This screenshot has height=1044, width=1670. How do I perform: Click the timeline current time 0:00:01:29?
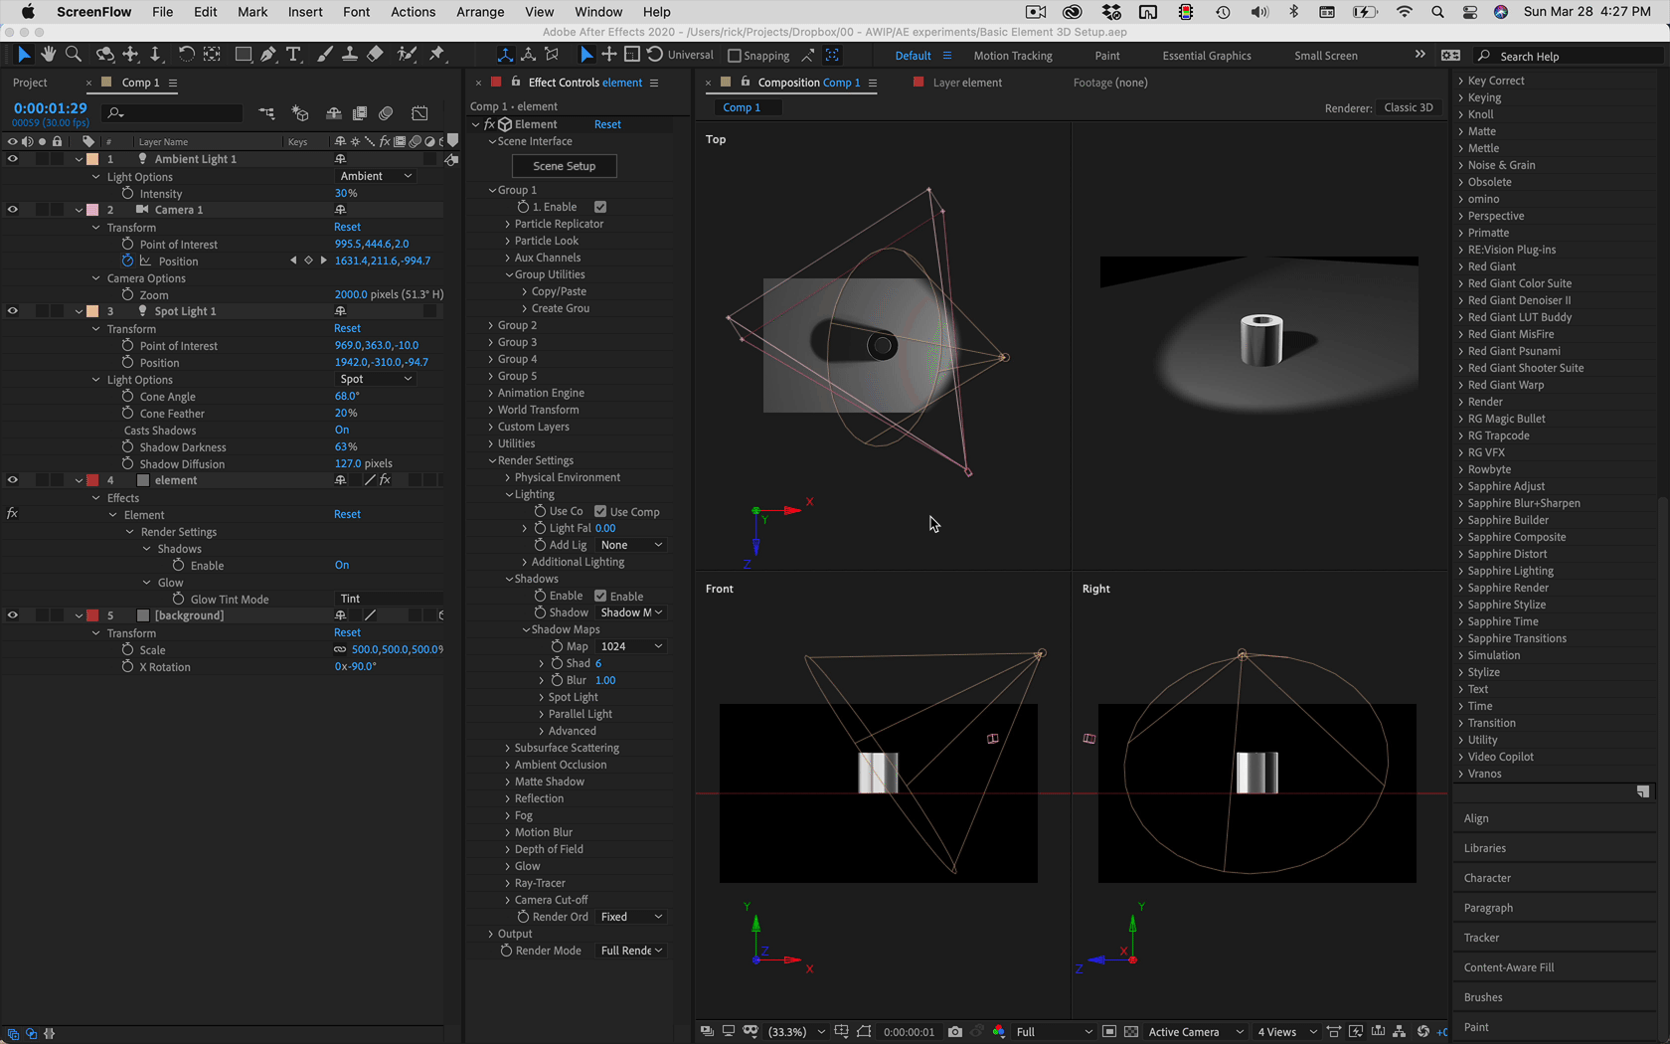[50, 107]
